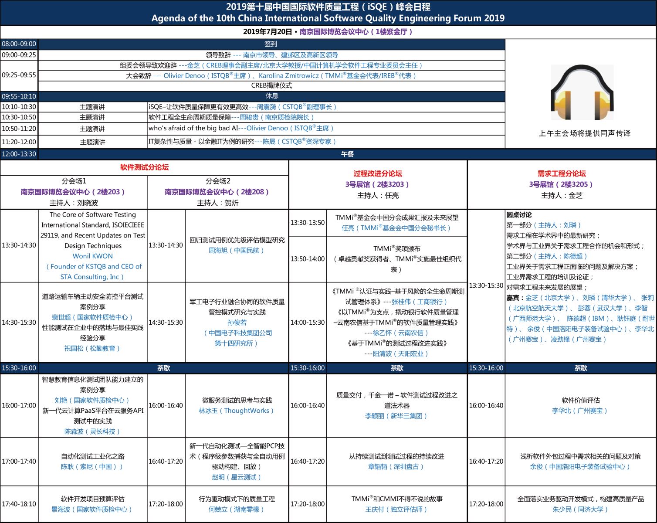Click the "午餐" lunch row
This screenshot has height=523, width=657.
347,154
